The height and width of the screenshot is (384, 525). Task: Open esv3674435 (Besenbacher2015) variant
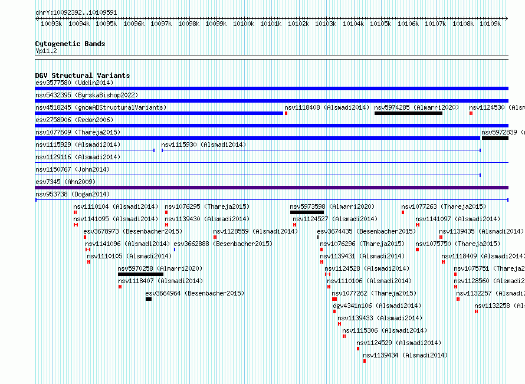(x=366, y=231)
